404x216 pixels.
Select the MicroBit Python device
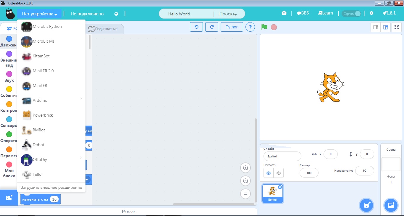tap(51, 27)
